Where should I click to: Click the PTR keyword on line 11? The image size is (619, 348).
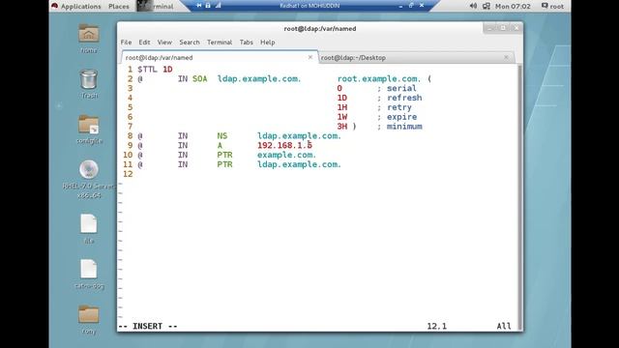pos(224,164)
